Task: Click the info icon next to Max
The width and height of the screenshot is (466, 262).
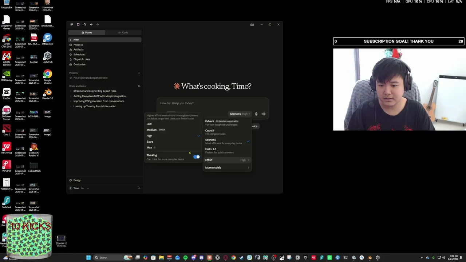Action: (x=154, y=148)
